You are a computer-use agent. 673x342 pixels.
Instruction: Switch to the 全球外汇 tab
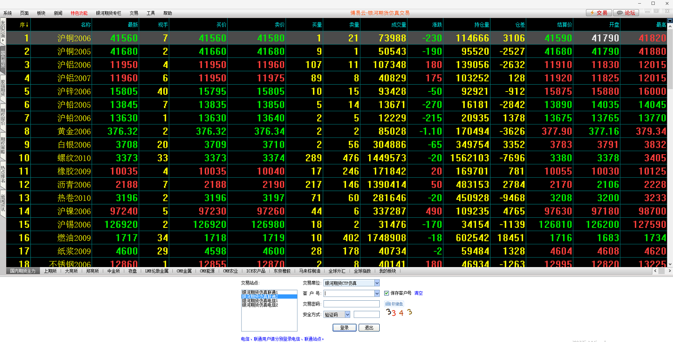(337, 271)
